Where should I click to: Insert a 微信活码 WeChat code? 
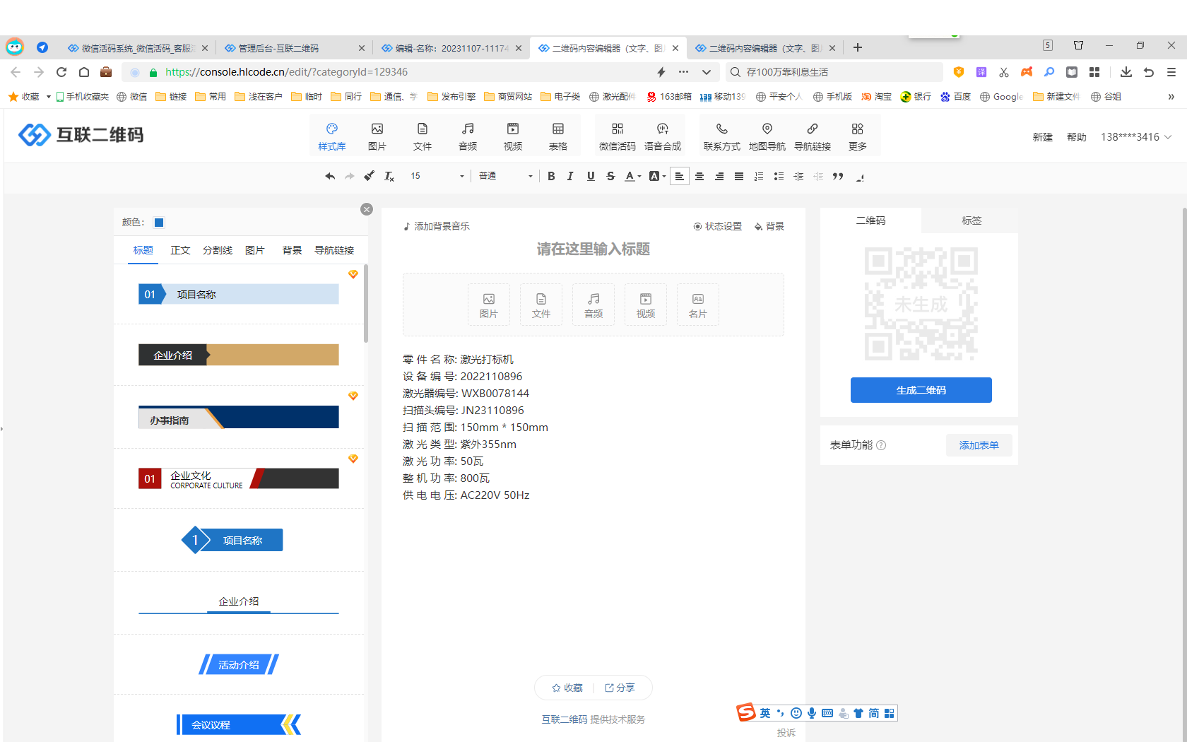[617, 136]
